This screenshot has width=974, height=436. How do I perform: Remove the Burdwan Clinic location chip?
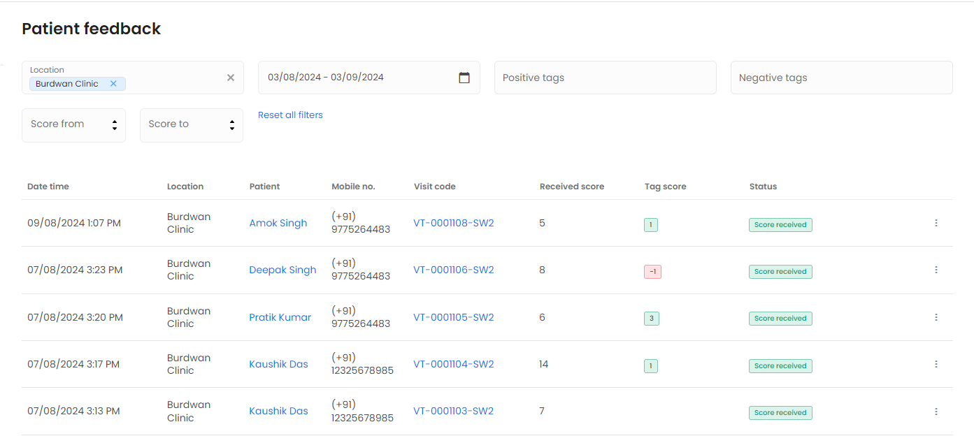(113, 84)
